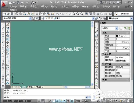134x103 pixels.
Task: Toggle Ortho mode in status bar
Action: click(x=46, y=101)
